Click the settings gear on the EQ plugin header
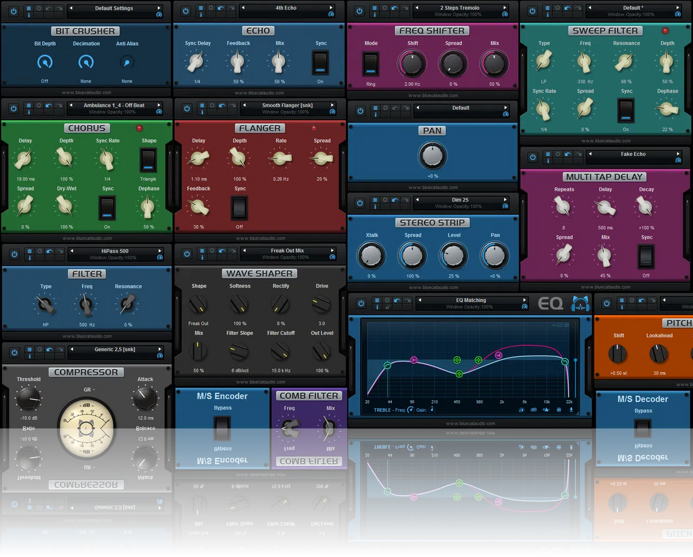Viewport: 693px width, 557px height. tap(386, 300)
